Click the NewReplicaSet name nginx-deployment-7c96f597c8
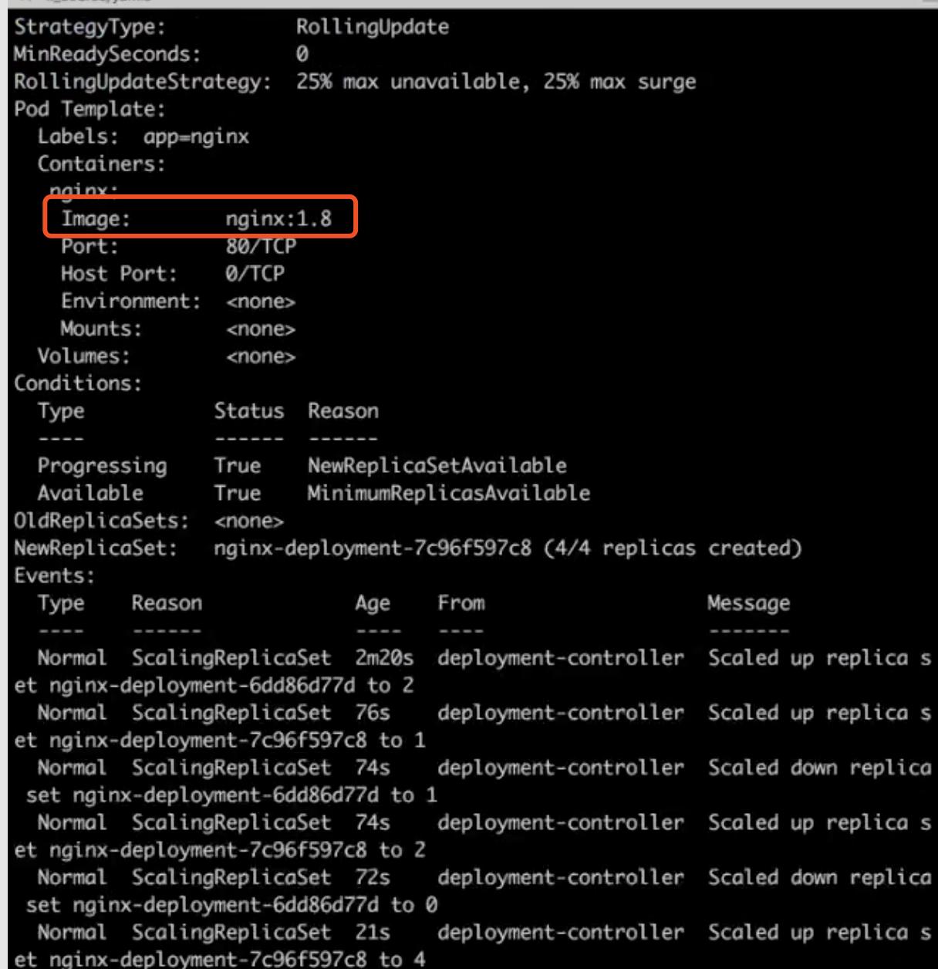Viewport: 938px width, 969px height. [373, 549]
